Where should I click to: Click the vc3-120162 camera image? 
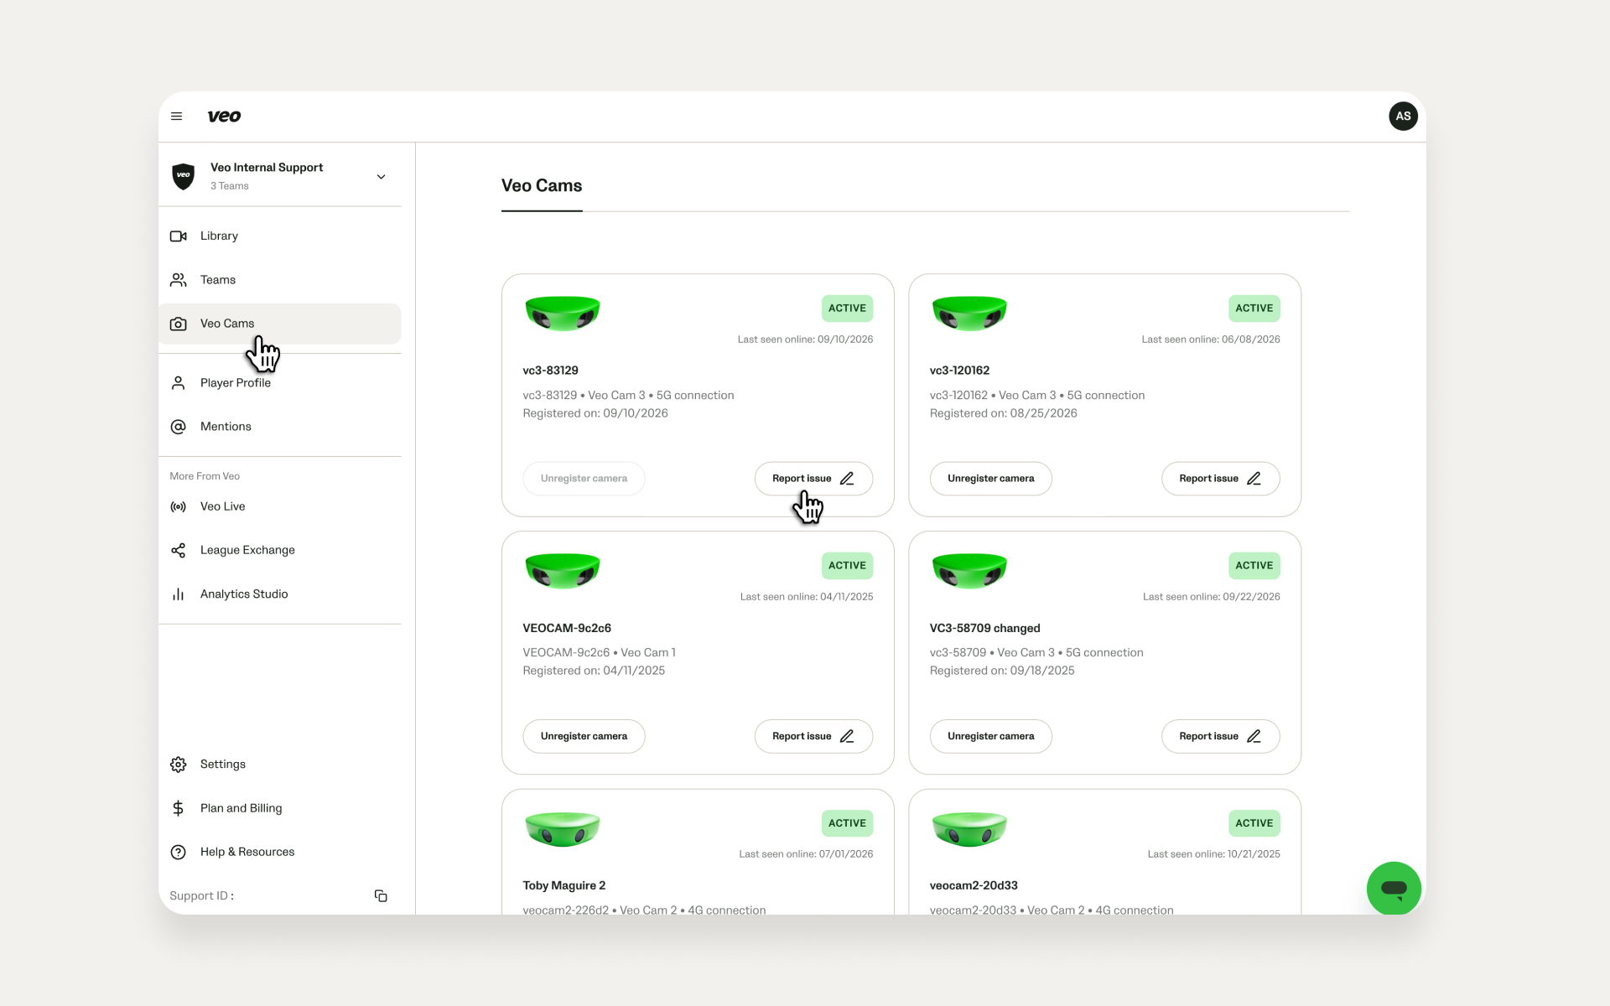click(969, 313)
